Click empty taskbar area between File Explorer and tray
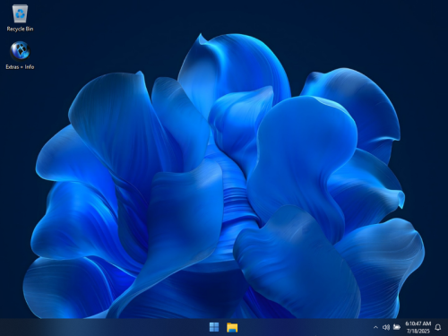 tap(305, 327)
